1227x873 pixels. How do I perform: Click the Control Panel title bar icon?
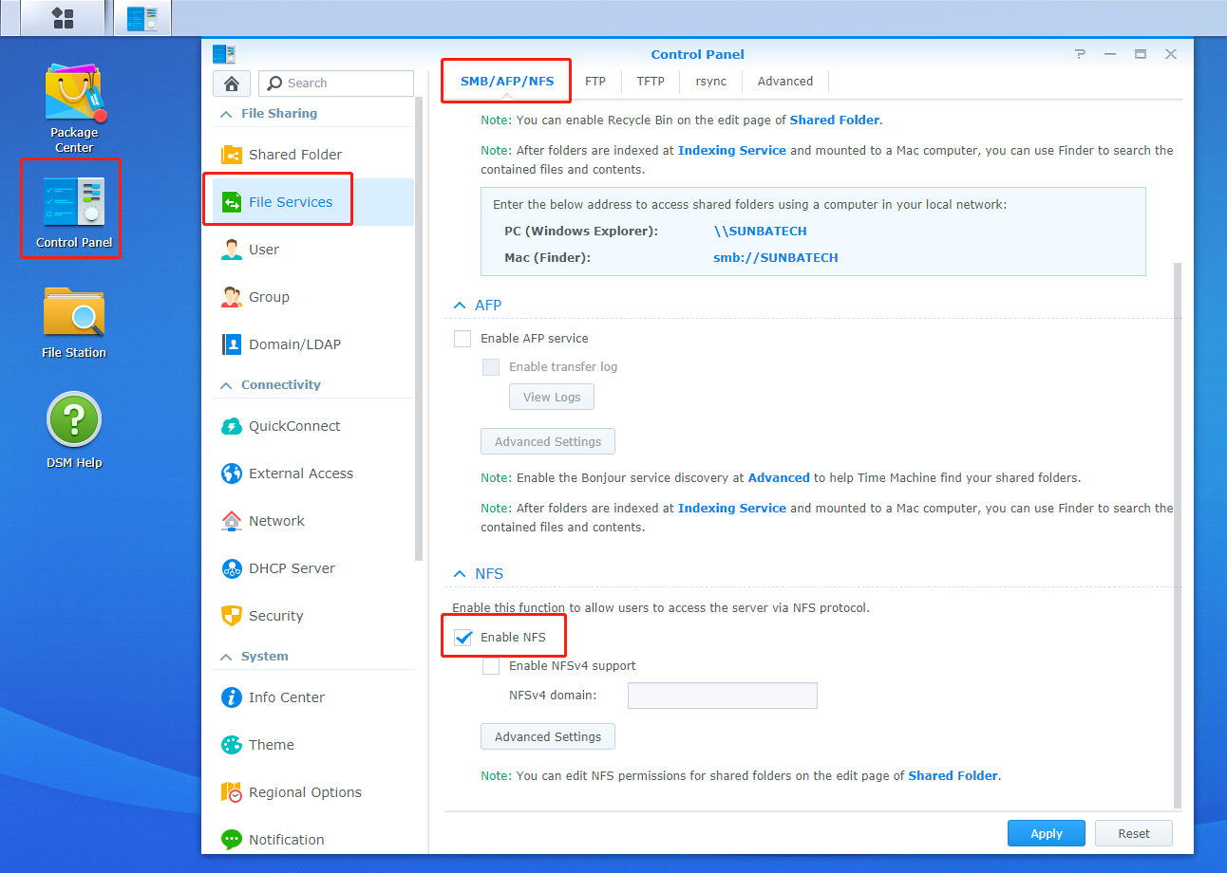[x=224, y=54]
